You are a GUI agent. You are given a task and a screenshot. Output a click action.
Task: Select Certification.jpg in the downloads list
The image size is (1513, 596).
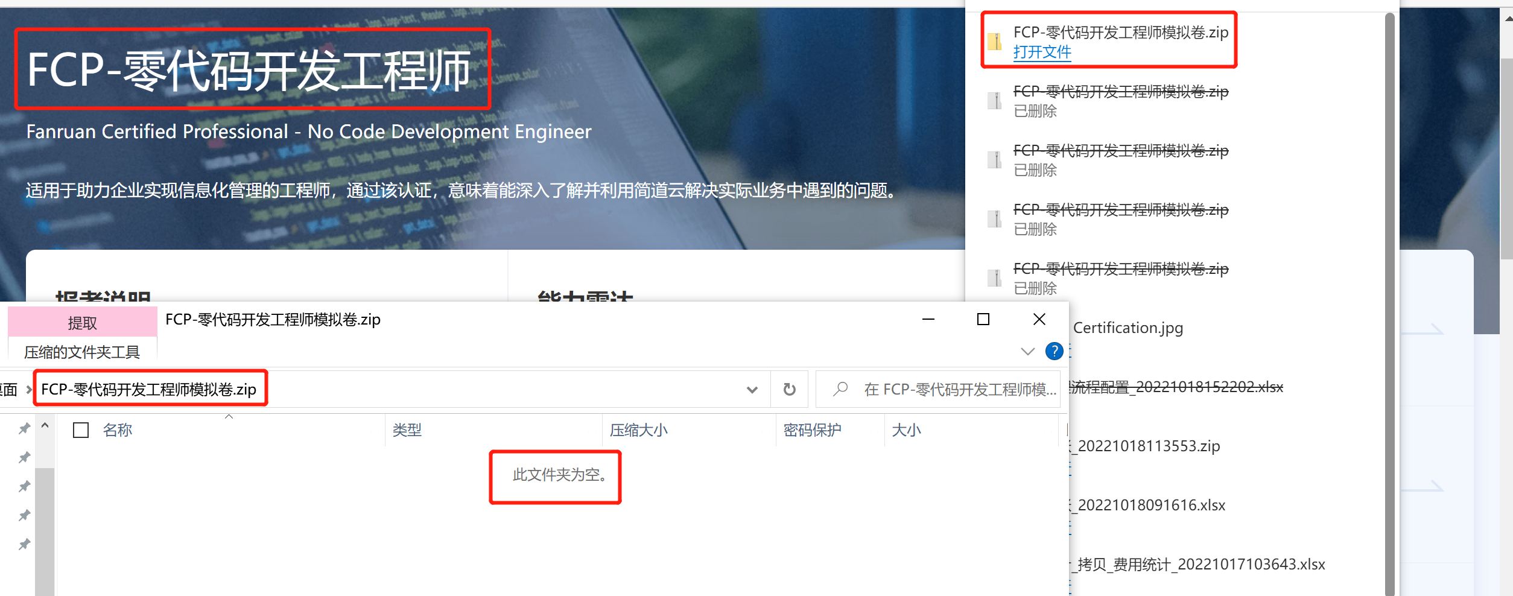click(x=1128, y=328)
